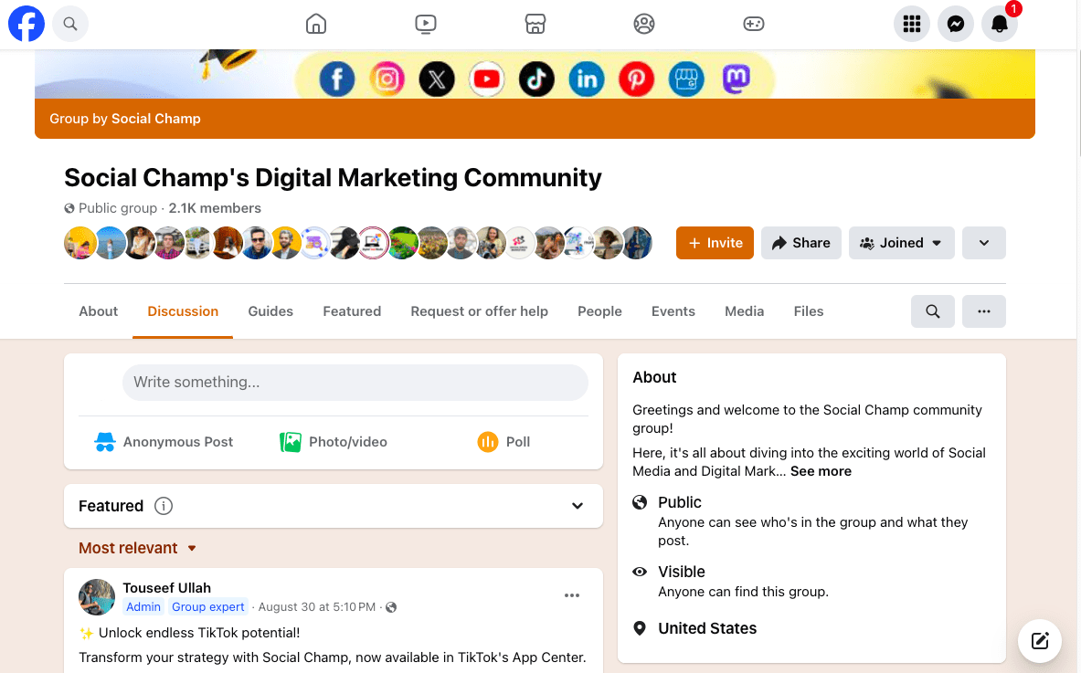Switch to the People tab

click(x=599, y=311)
